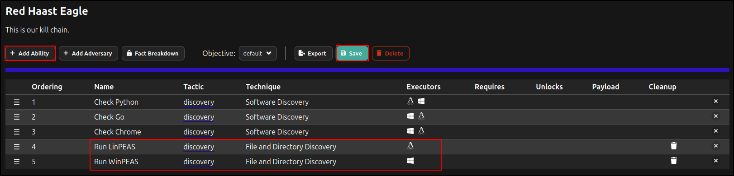Click File and Directory Discovery in WinPEAS row
734x176 pixels.
(x=291, y=162)
